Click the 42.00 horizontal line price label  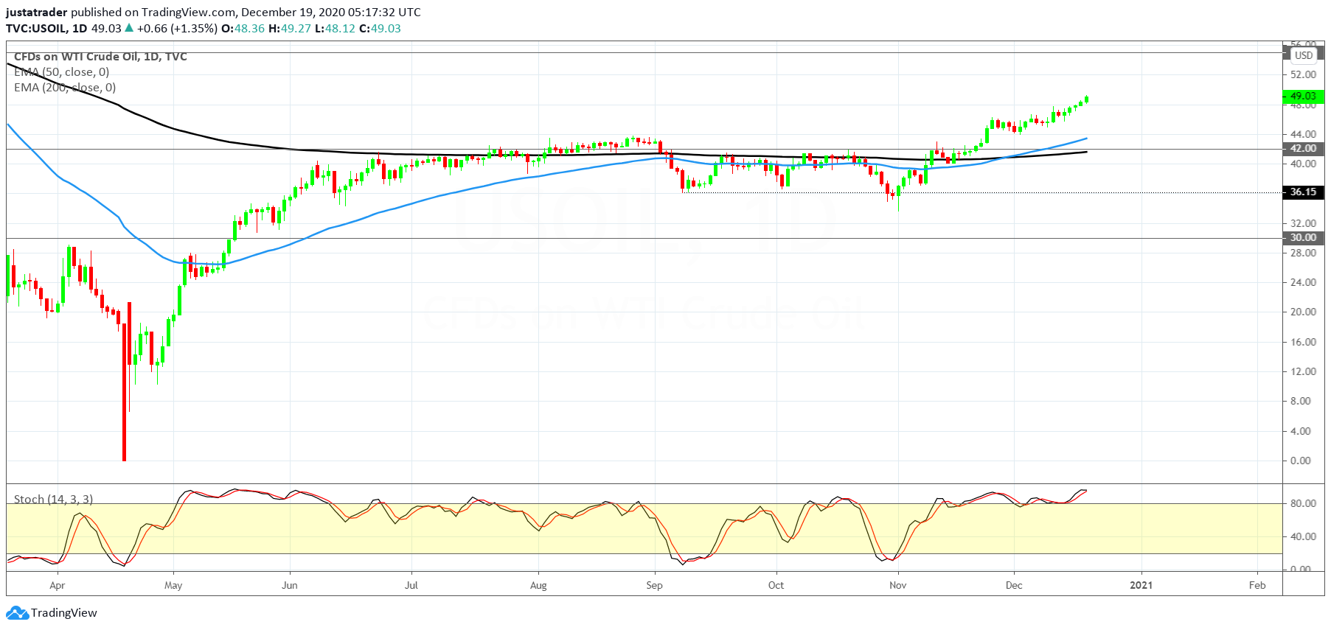[1303, 148]
